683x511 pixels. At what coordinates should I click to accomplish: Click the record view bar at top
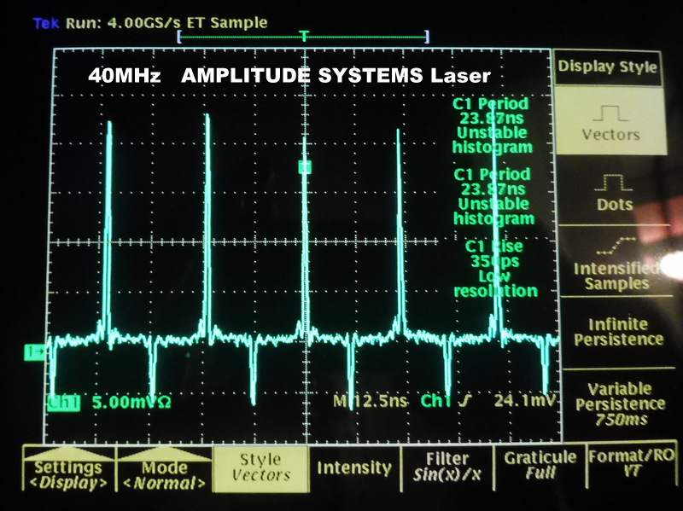tap(302, 38)
